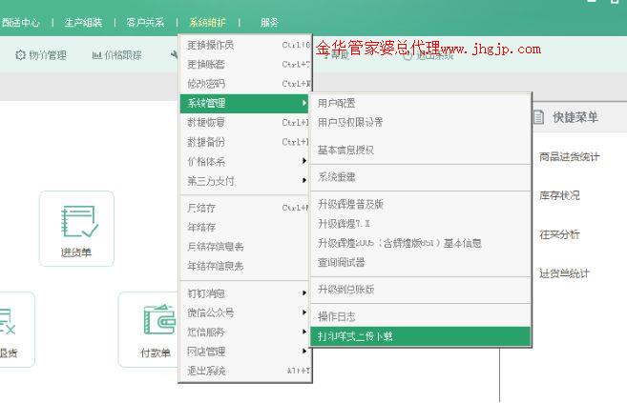
Task: Open 进货单统计 quick link
Action: pyautogui.click(x=564, y=273)
